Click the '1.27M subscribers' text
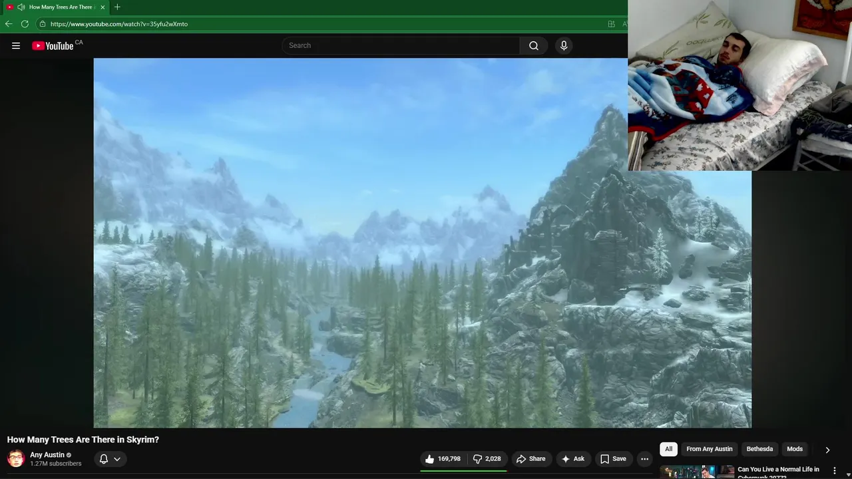The height and width of the screenshot is (479, 852). tap(56, 464)
